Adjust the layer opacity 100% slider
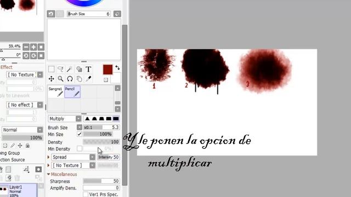351x197 pixels. point(22,138)
